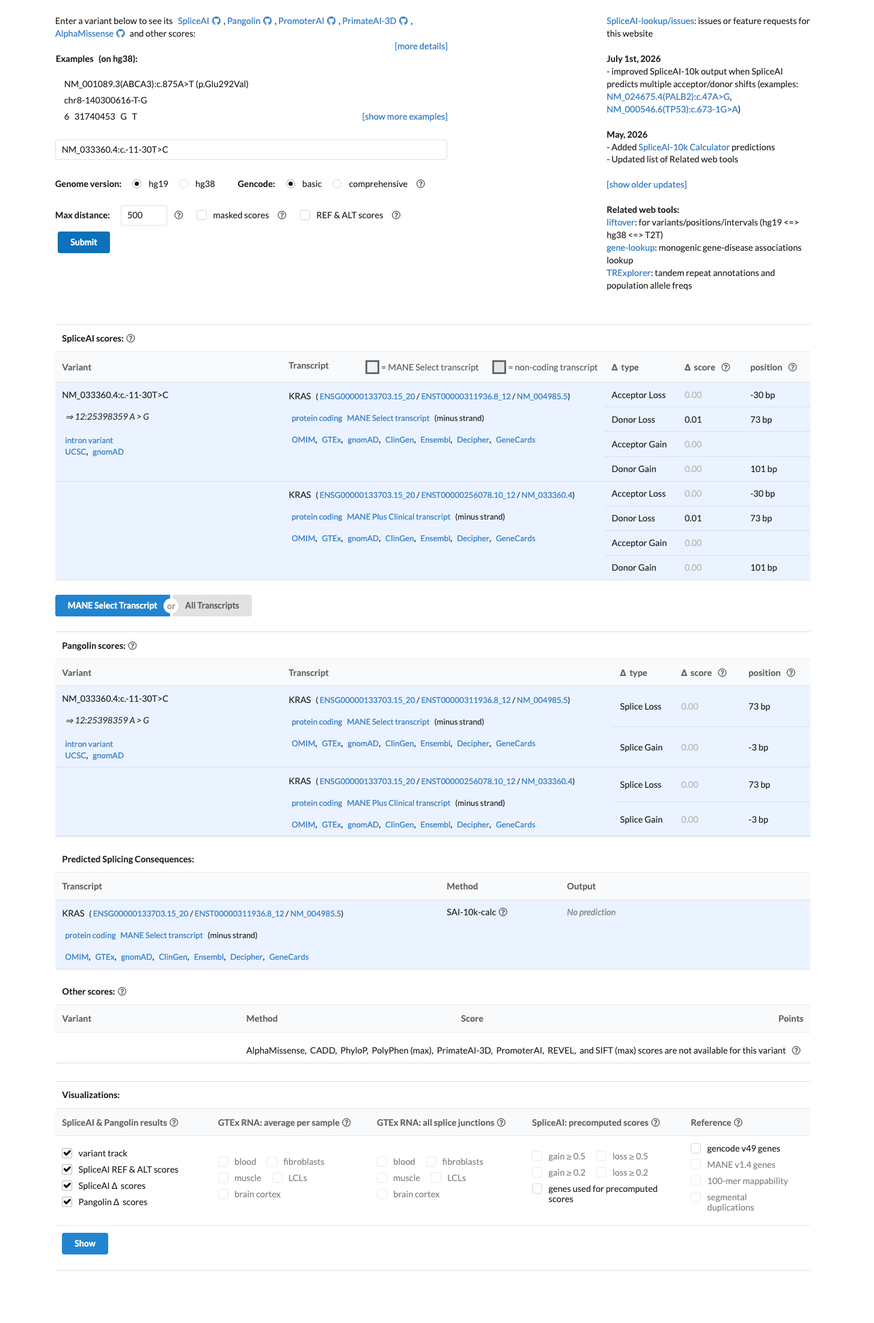Select comprehensive Gencode option
The width and height of the screenshot is (874, 1323).
click(337, 184)
